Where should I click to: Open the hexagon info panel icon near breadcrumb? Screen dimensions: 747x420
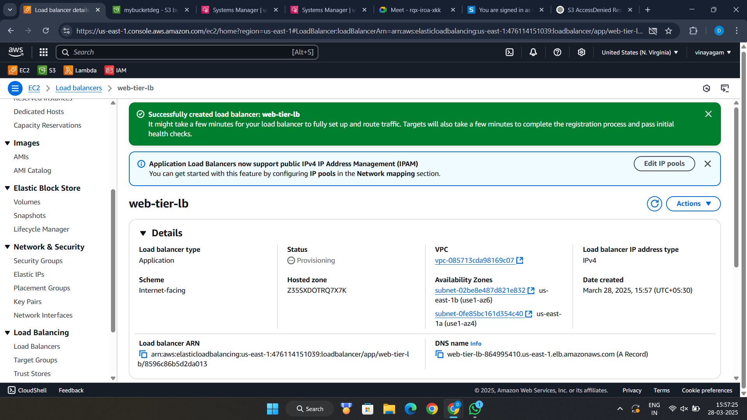click(707, 88)
